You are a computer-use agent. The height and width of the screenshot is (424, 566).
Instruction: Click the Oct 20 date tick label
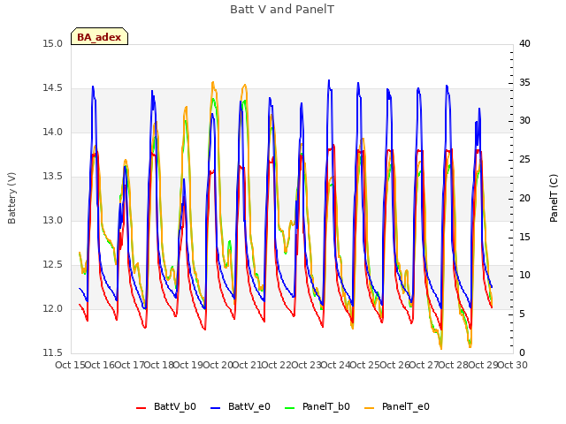point(218,366)
